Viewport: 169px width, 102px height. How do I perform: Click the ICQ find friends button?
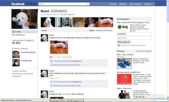pos(124,42)
